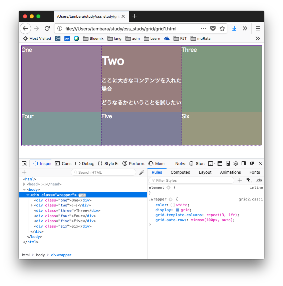Reload the current page
Image resolution: width=283 pixels, height=286 pixels.
click(47, 28)
